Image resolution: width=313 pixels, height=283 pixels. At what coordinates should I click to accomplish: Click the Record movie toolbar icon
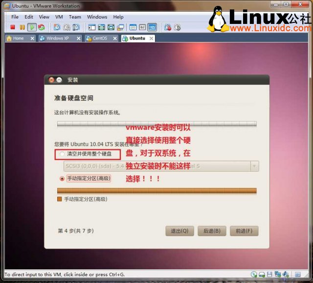pos(168,27)
